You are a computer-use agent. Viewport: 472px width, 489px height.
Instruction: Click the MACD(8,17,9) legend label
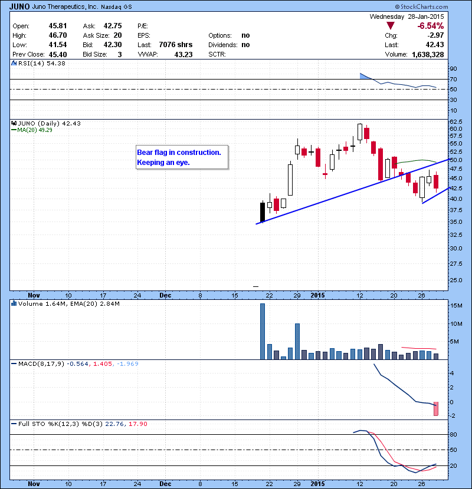41,364
